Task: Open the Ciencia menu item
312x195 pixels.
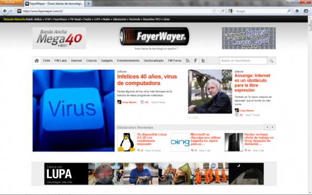Action: pyautogui.click(x=91, y=60)
